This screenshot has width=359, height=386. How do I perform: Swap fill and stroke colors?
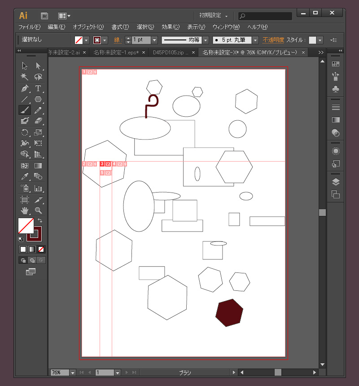40,220
